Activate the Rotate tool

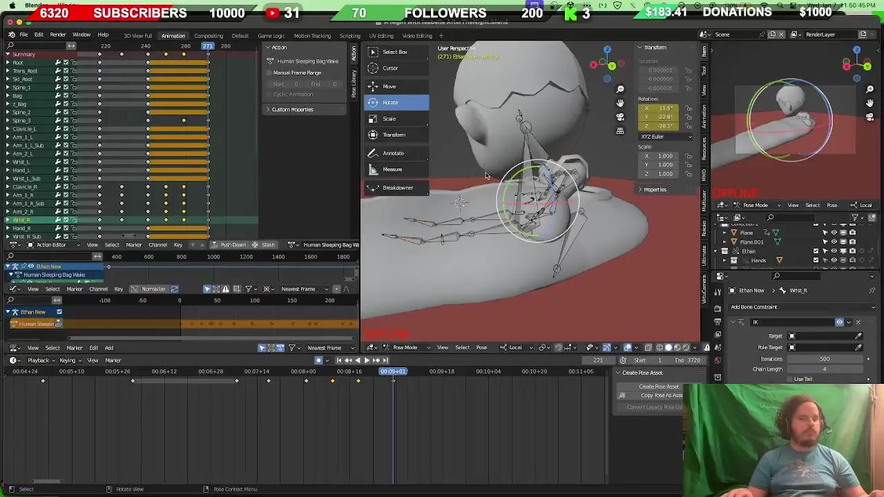[396, 102]
